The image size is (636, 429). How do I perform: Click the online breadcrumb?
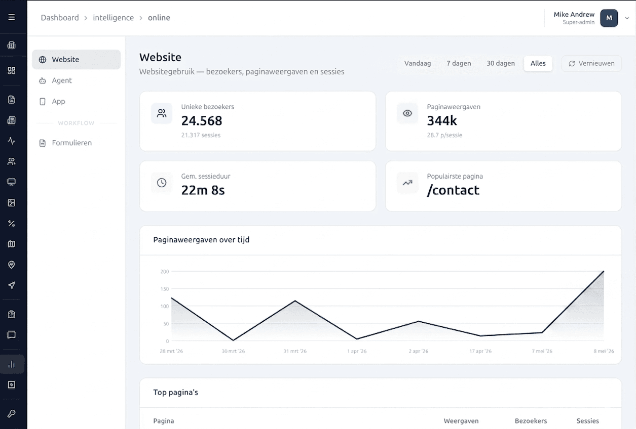[x=159, y=18]
